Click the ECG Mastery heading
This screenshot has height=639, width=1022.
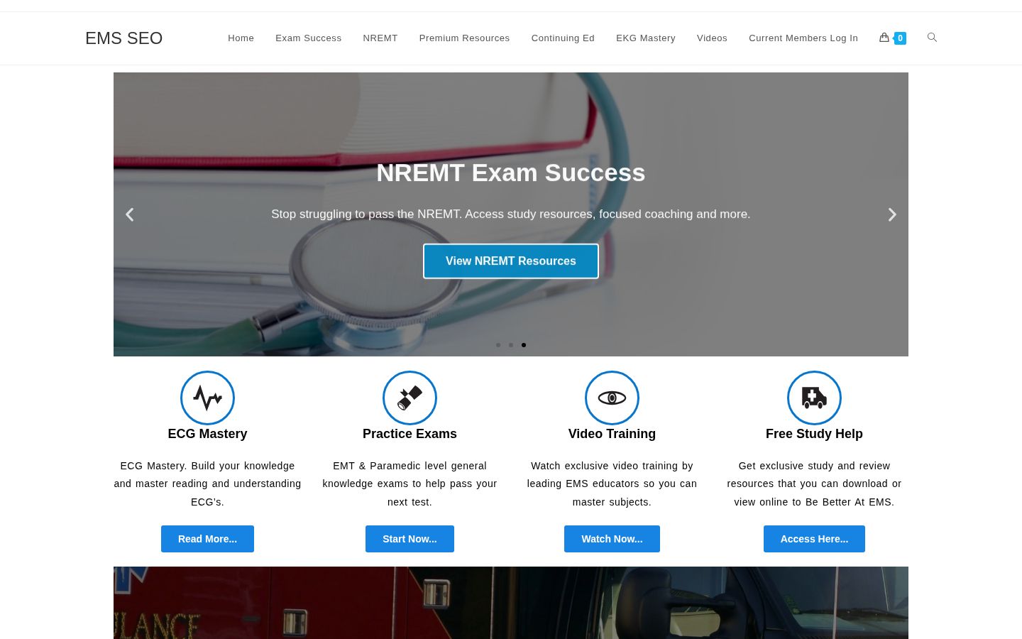tap(207, 434)
